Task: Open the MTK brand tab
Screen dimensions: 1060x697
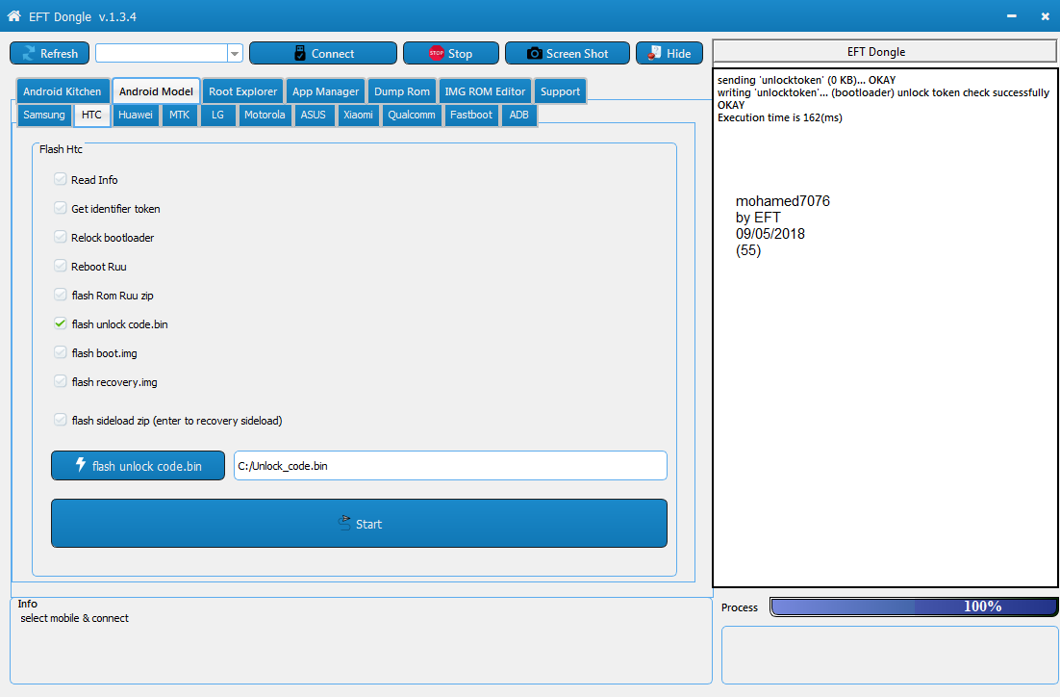Action: click(179, 115)
